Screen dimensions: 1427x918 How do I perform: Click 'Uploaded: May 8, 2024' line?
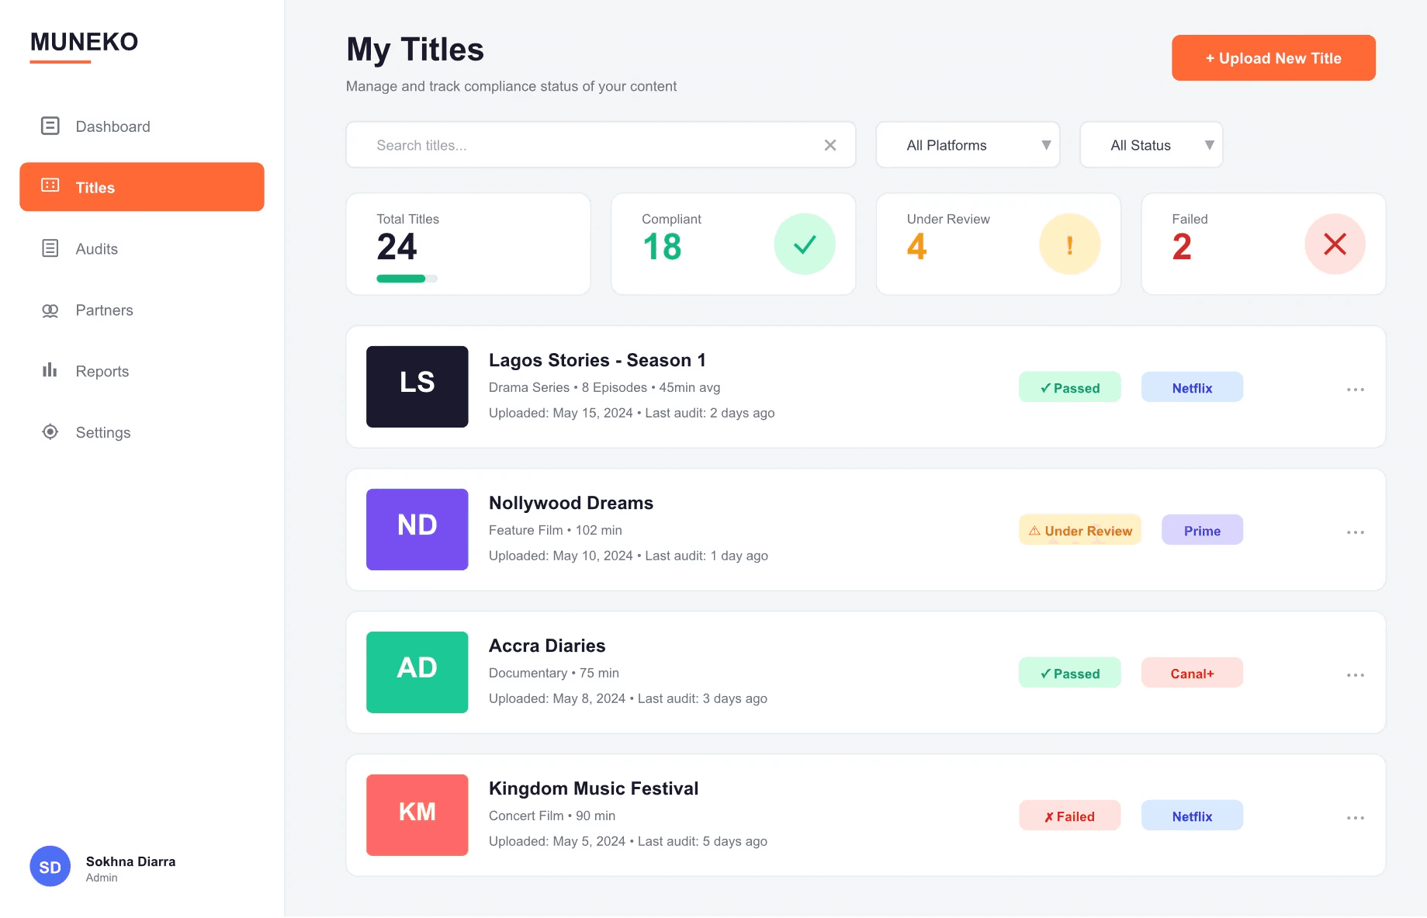628,698
